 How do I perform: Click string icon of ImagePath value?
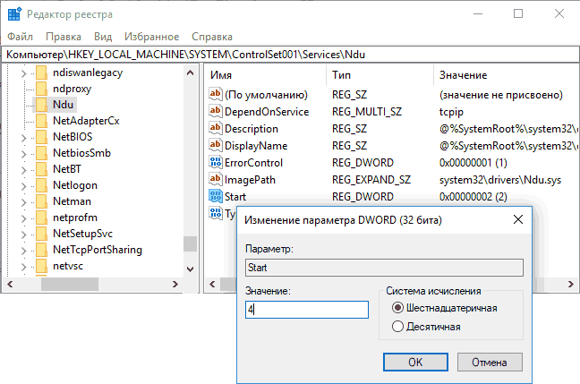click(216, 179)
